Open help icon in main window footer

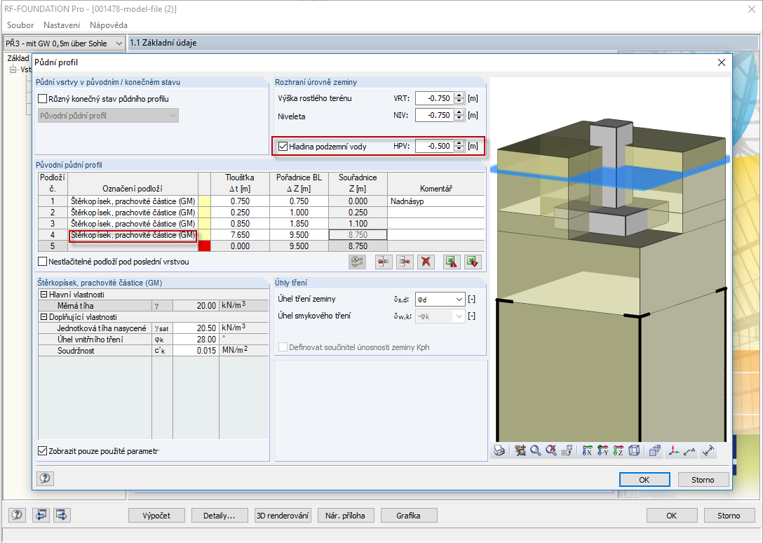(17, 515)
